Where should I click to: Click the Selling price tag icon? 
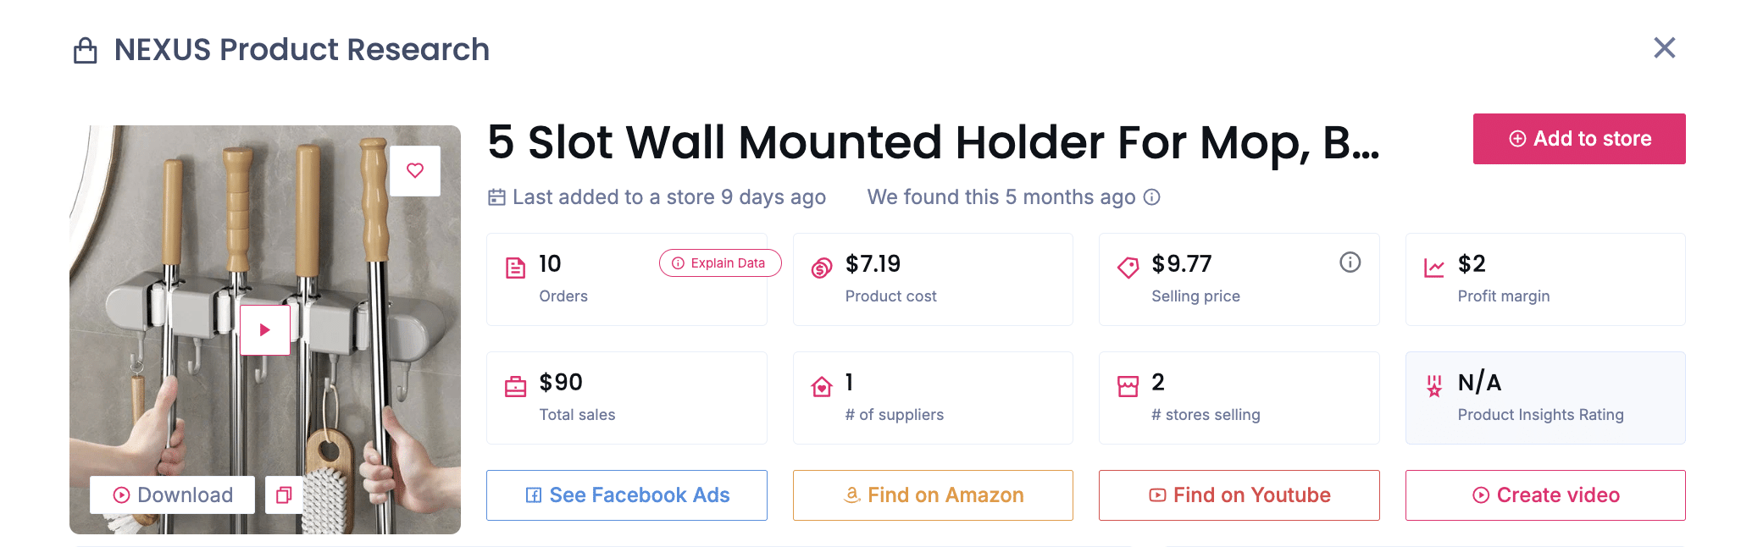pos(1128,268)
